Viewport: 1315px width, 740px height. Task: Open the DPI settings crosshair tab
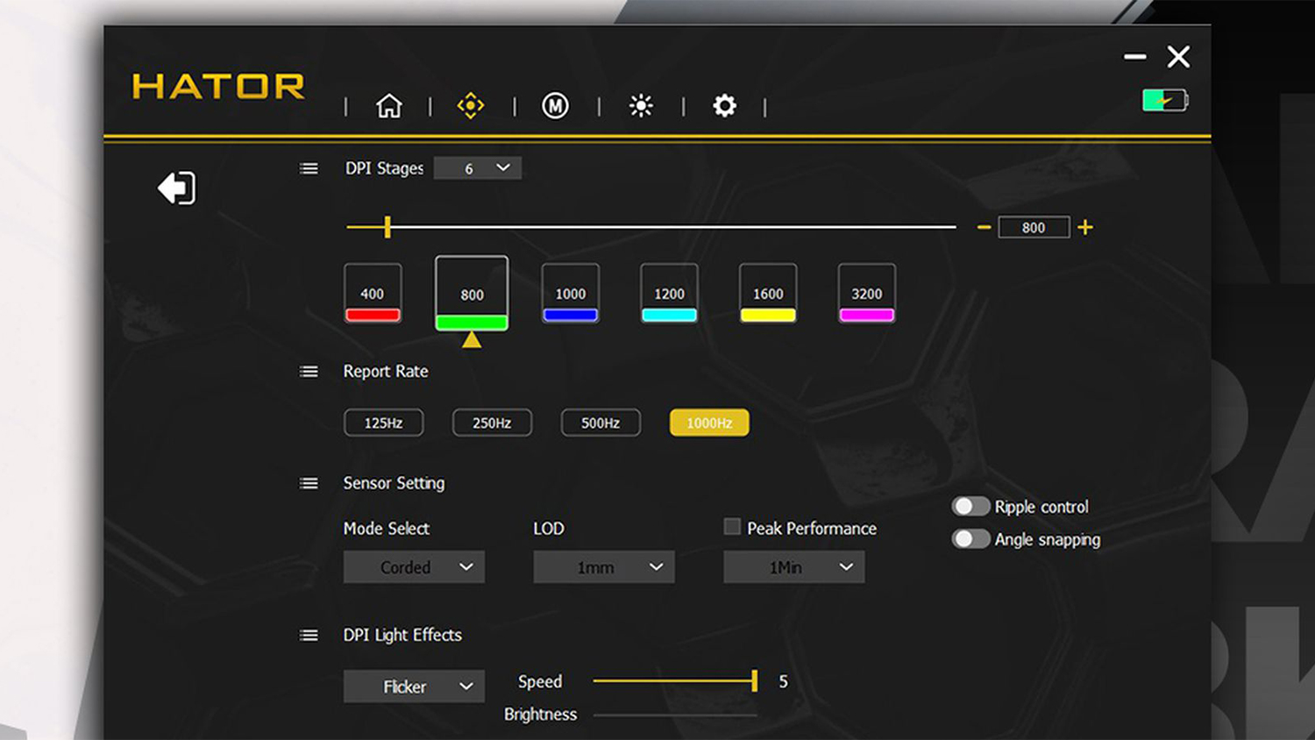click(471, 106)
